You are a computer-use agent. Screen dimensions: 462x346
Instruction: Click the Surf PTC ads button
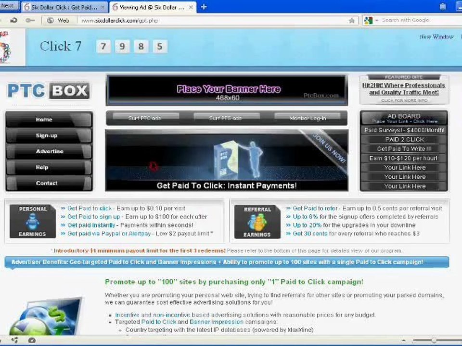[x=145, y=118]
